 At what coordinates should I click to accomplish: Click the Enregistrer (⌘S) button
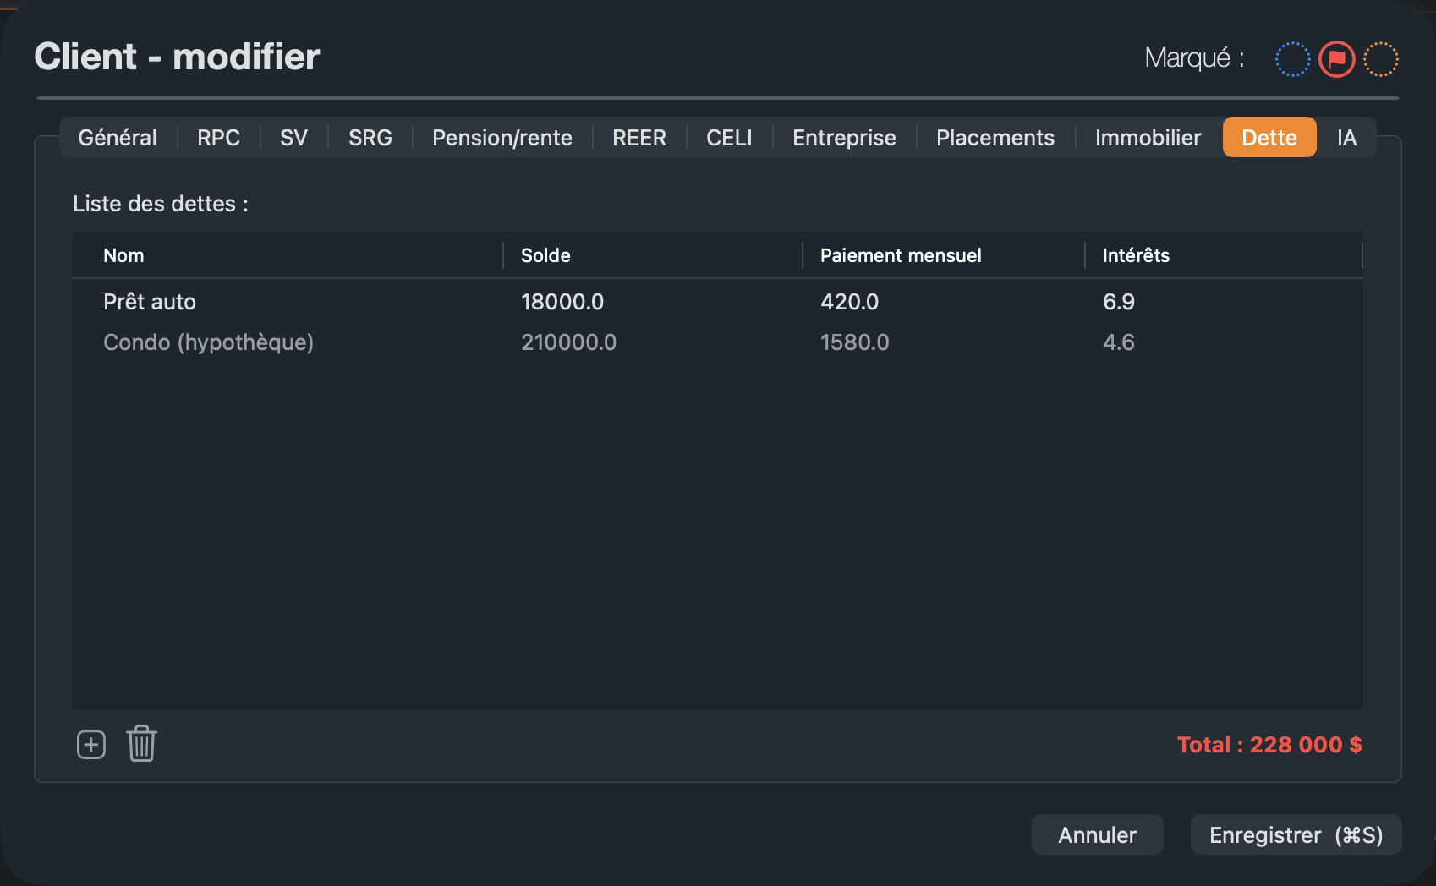1296,835
